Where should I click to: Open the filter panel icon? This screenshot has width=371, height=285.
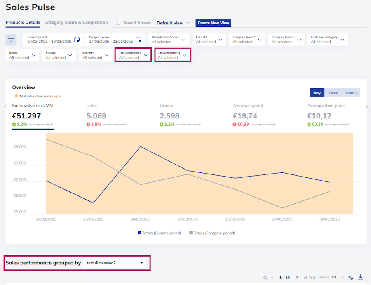pyautogui.click(x=11, y=40)
